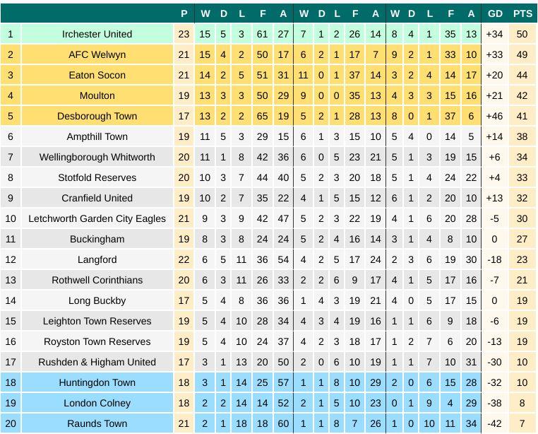
Task: Open Cranfield United team page
Action: pos(97,198)
